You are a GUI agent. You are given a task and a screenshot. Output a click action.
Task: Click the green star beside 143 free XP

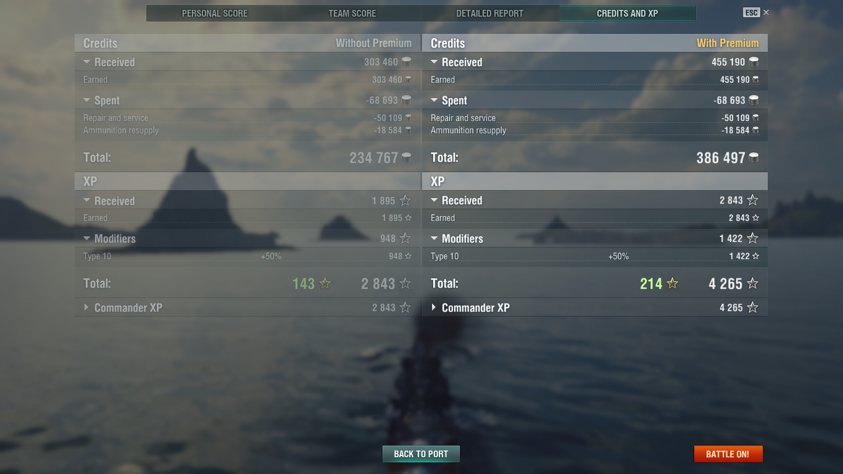click(325, 283)
